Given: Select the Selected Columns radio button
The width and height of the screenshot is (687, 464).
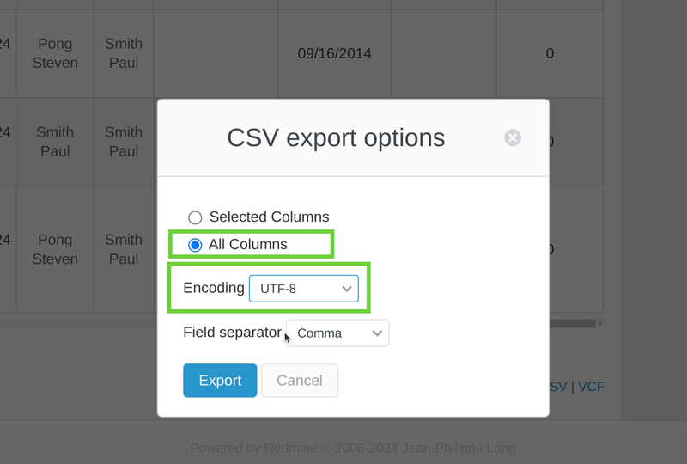Looking at the screenshot, I should tap(195, 217).
